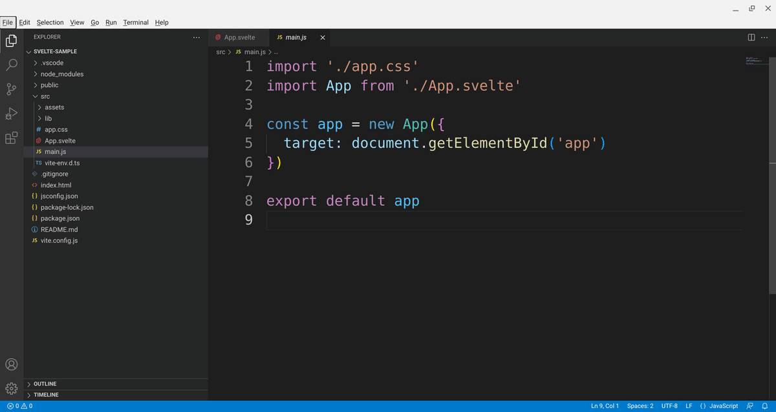Change file encoding UTF-8
This screenshot has height=412, width=776.
[x=669, y=406]
